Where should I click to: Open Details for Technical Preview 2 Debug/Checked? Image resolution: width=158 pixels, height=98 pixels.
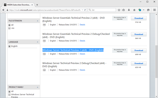point(82,70)
